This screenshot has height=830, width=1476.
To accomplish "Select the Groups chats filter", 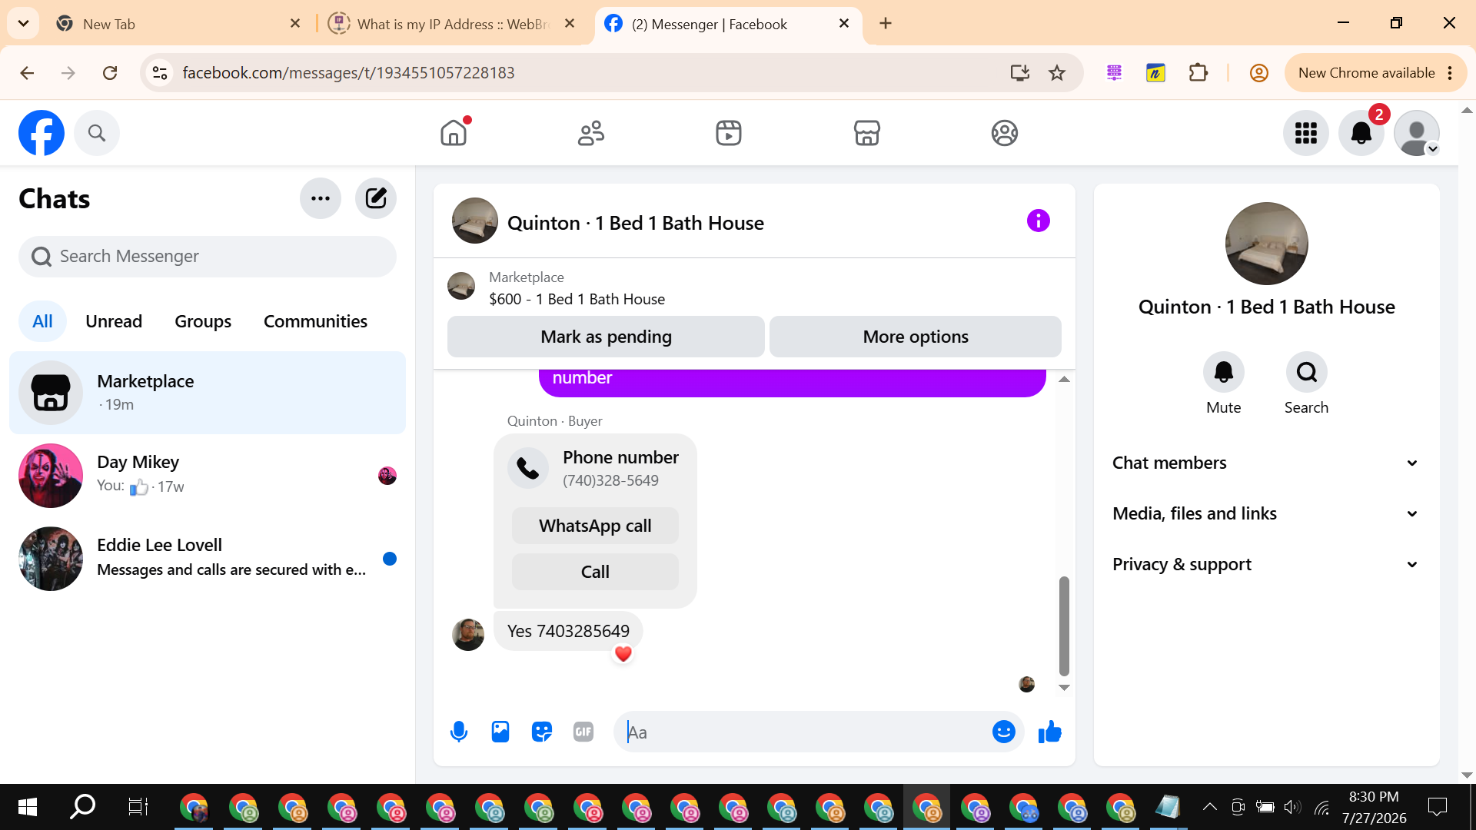I will click(203, 321).
